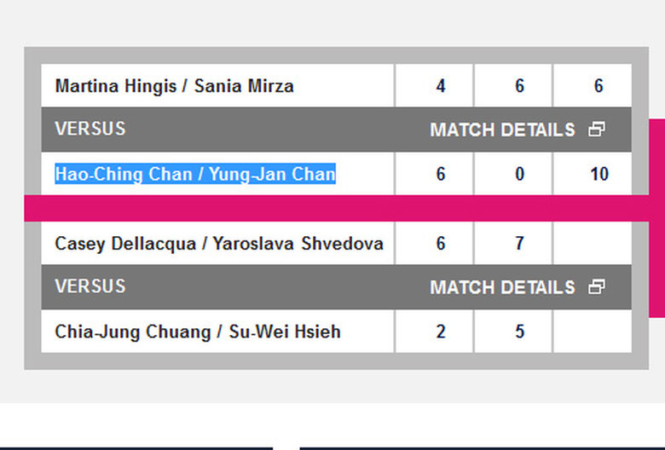665x450 pixels.
Task: Click the highlighted Hao-Ching Chan / Yung-Jan Chan name
Action: pos(195,175)
